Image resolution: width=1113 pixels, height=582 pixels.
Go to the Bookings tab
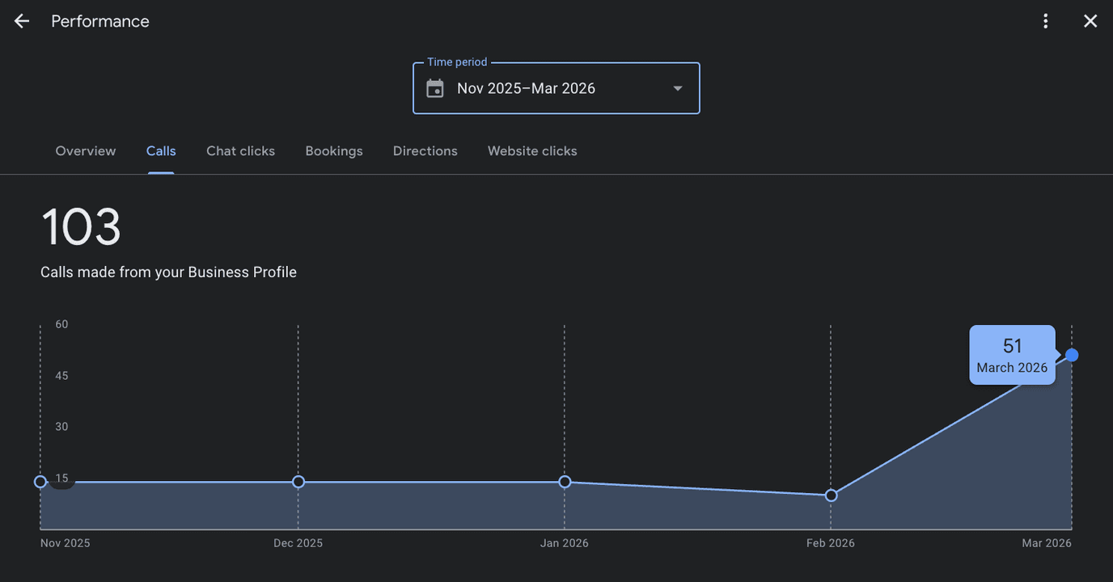[334, 151]
